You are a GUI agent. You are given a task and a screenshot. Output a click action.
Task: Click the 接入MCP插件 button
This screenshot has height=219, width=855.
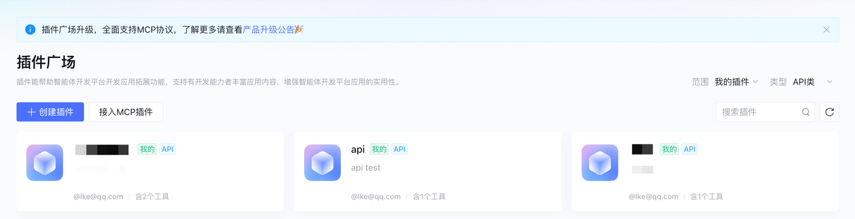(x=126, y=112)
